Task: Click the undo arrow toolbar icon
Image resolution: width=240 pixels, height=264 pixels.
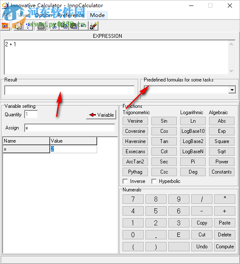Action: point(84,26)
